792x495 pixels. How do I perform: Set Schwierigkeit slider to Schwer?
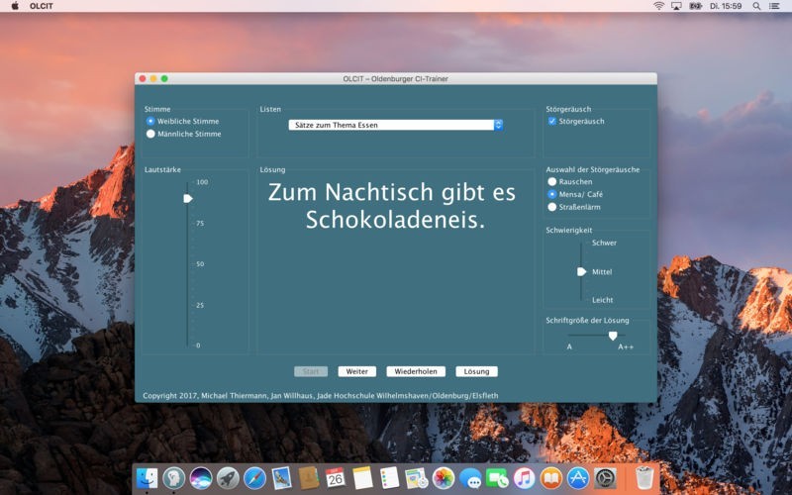(x=582, y=243)
